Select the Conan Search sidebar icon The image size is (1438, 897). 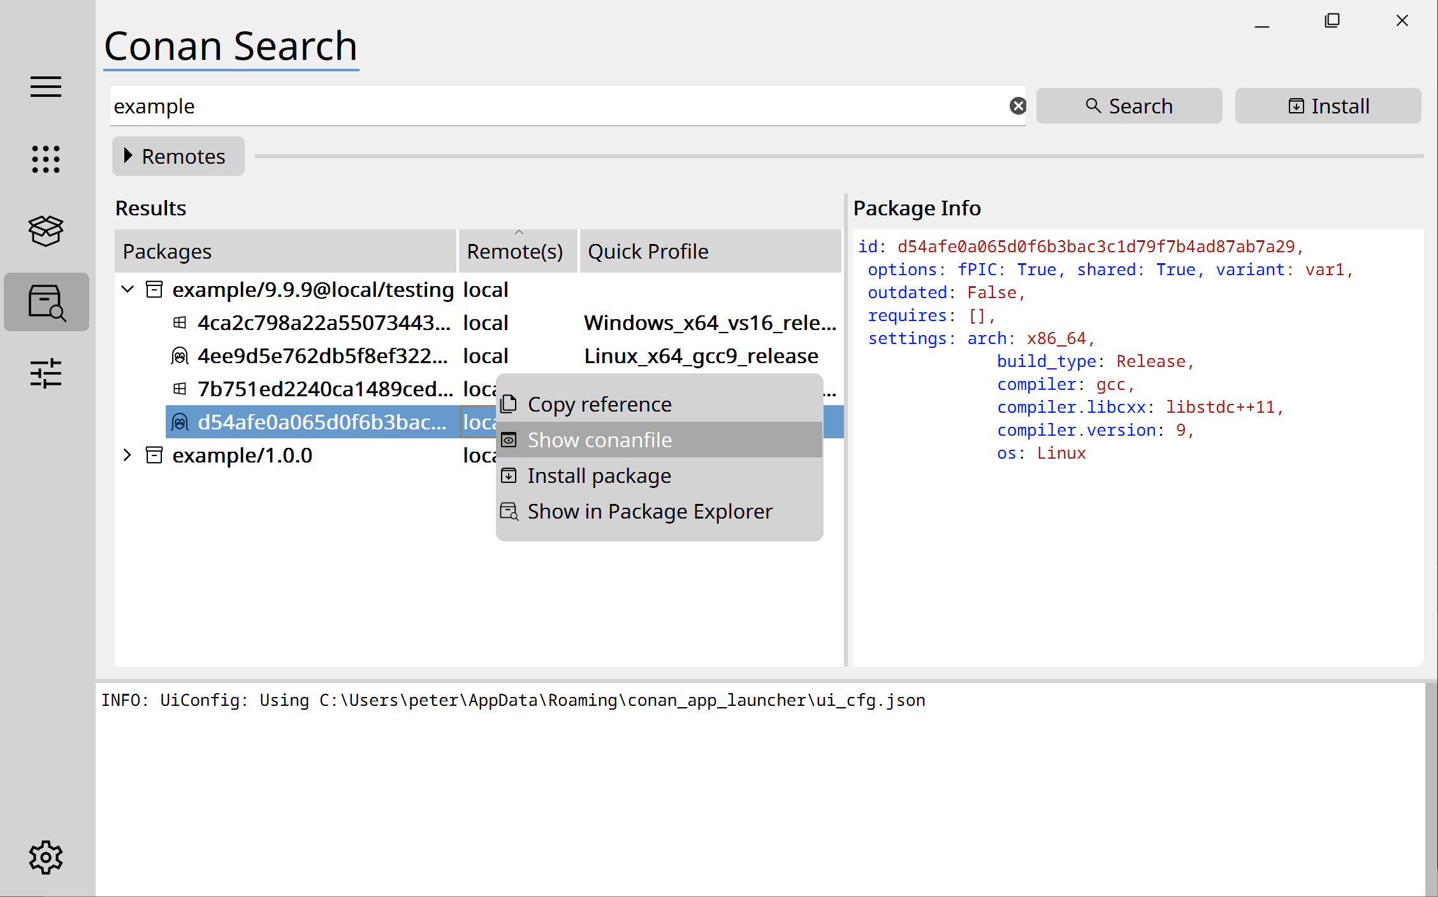coord(46,302)
